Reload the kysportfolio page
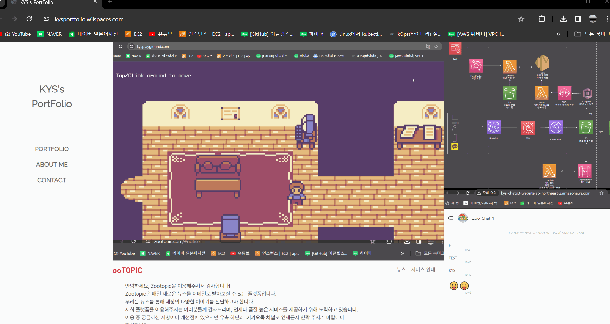This screenshot has height=324, width=610. 29,19
